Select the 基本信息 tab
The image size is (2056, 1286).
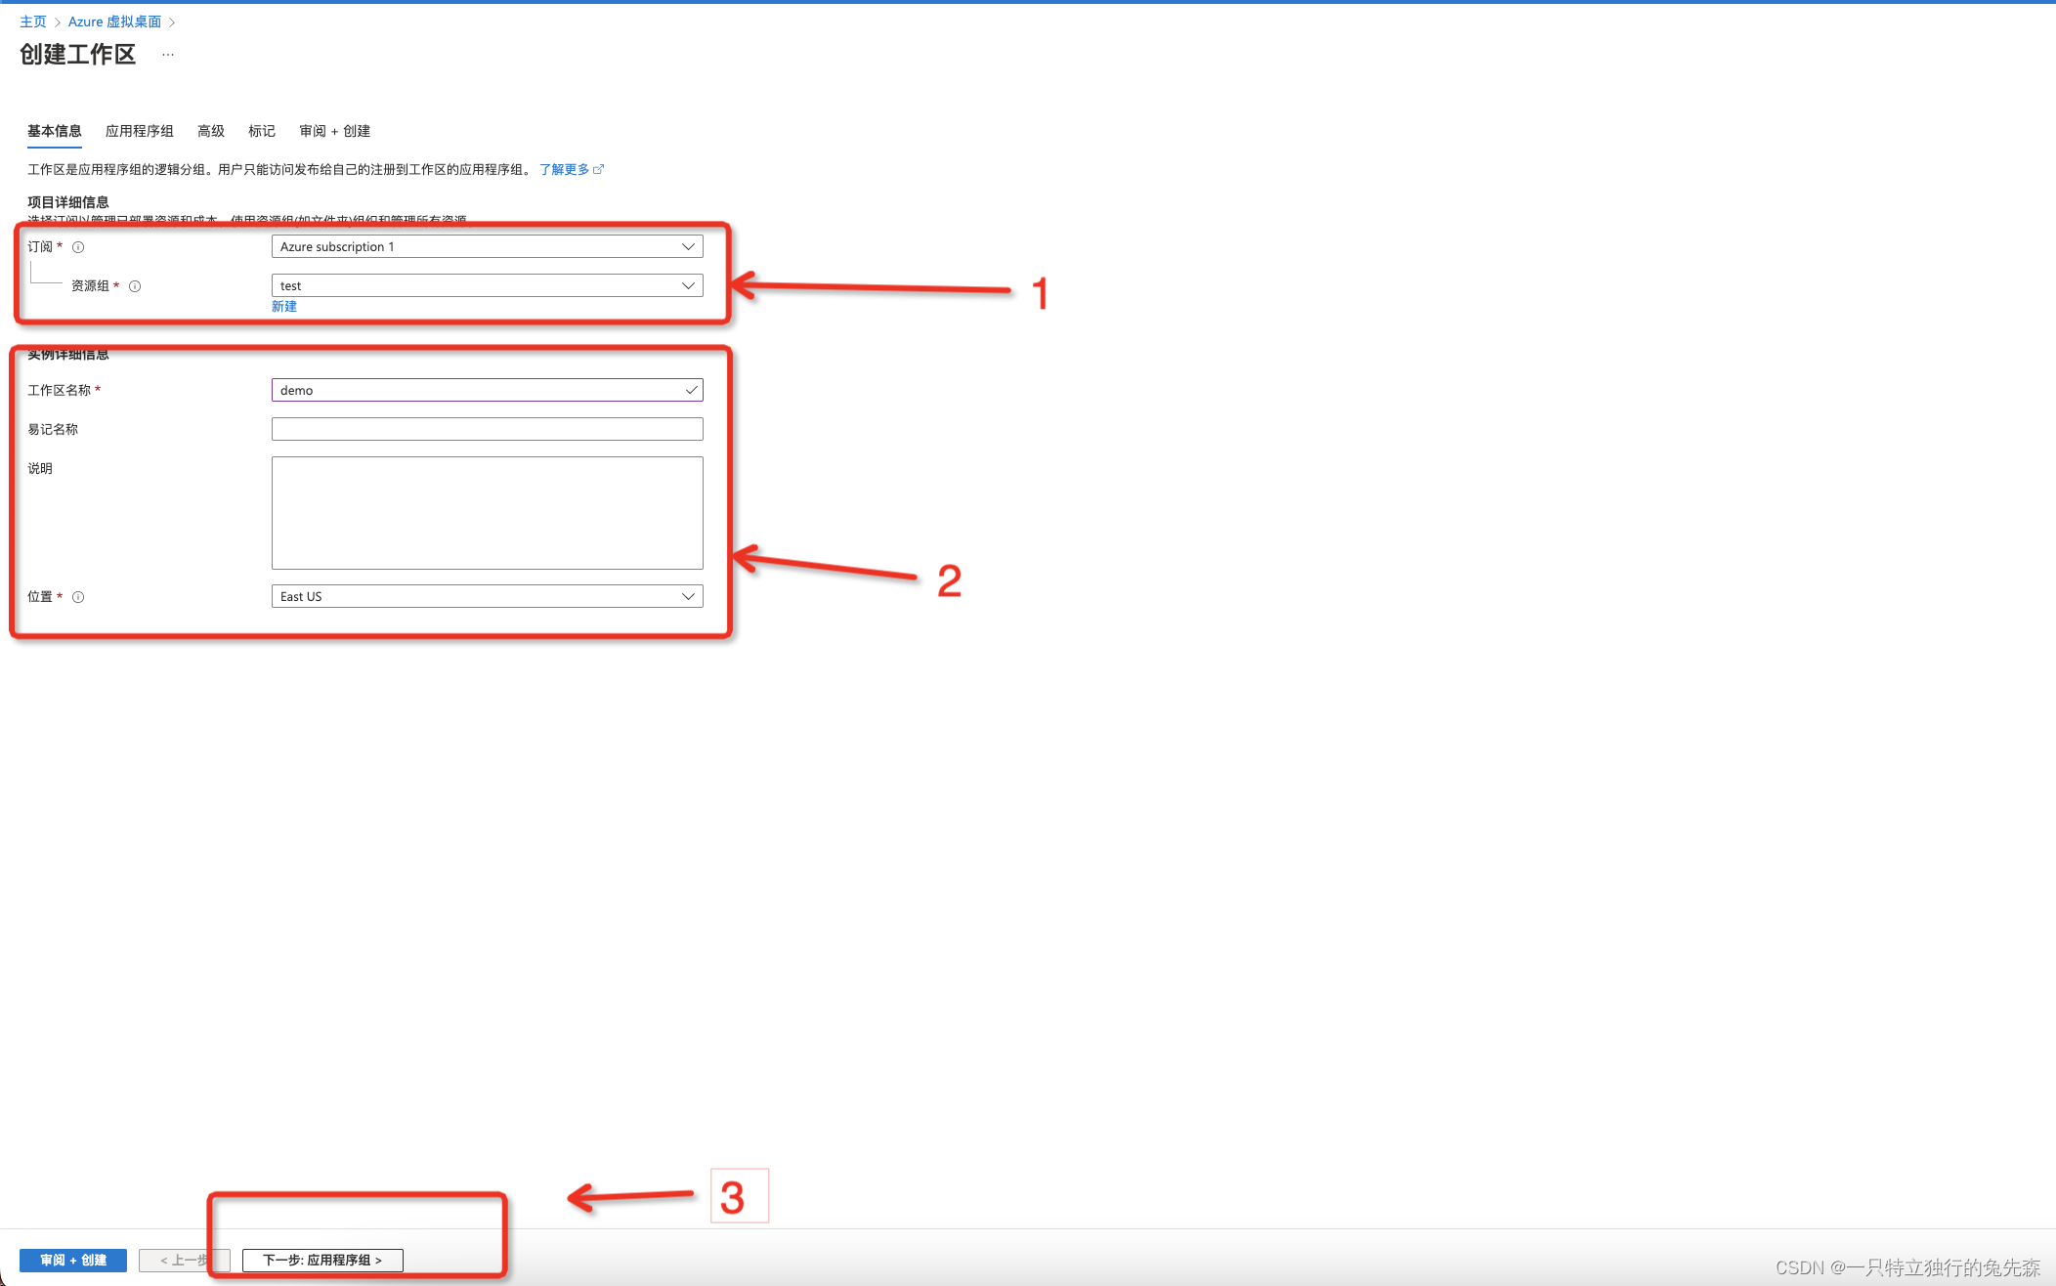point(54,131)
